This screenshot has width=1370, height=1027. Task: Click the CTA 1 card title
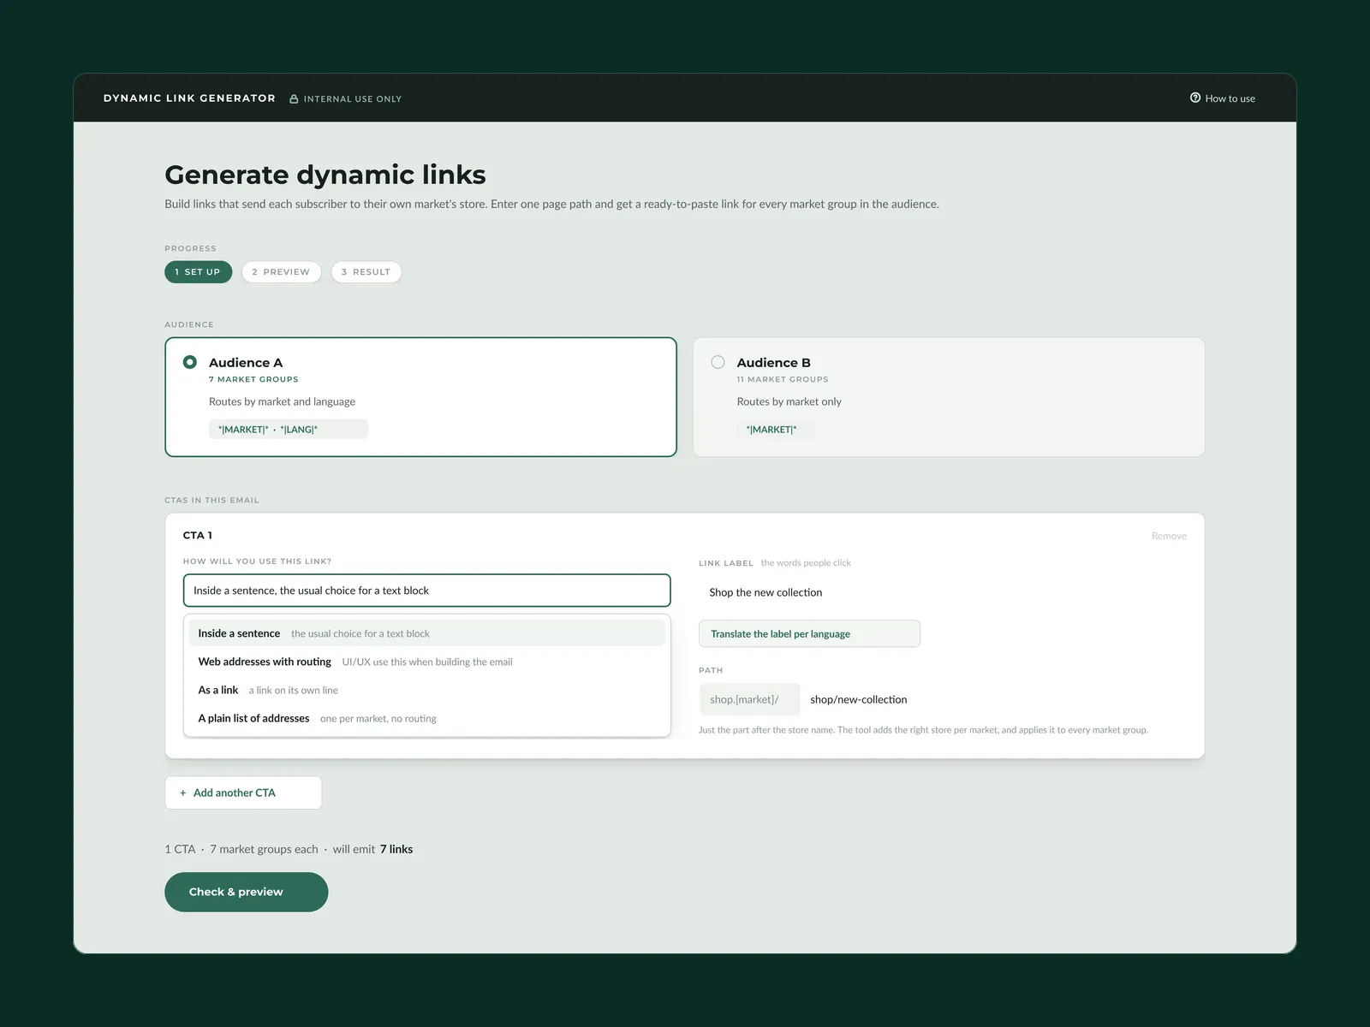[198, 535]
